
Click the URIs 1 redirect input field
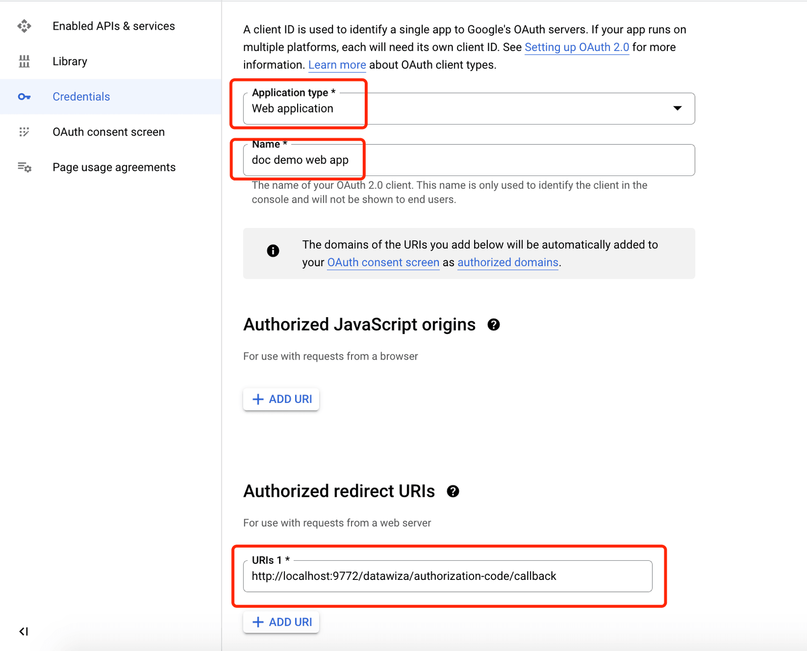click(x=448, y=576)
